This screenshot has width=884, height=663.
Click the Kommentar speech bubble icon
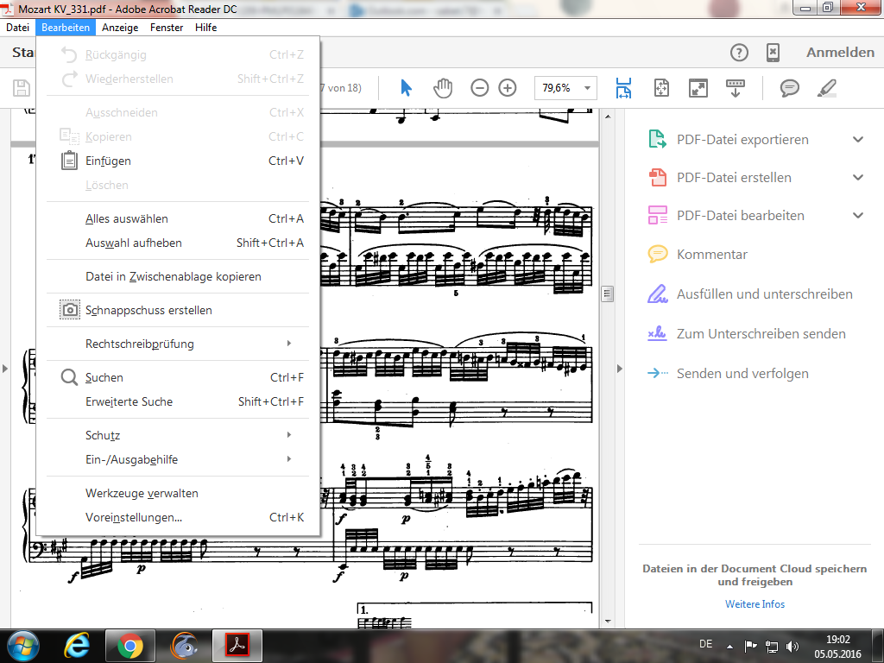click(x=657, y=255)
